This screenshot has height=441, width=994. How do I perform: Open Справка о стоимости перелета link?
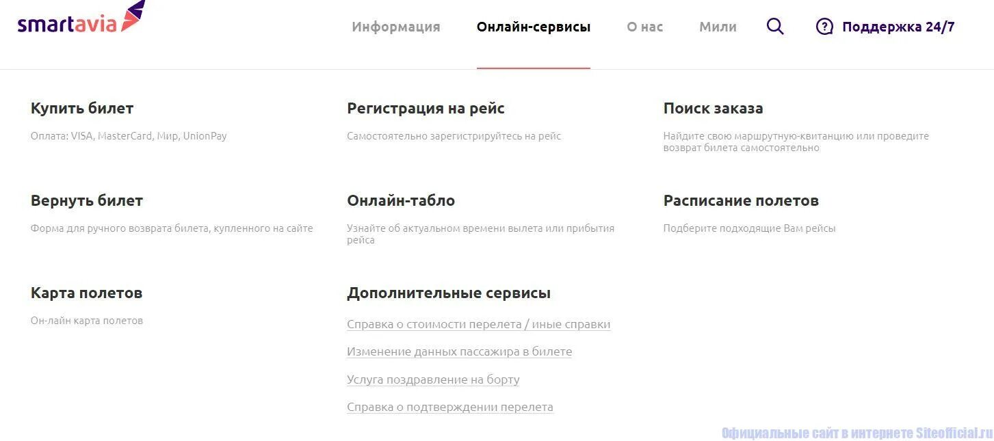(x=479, y=325)
